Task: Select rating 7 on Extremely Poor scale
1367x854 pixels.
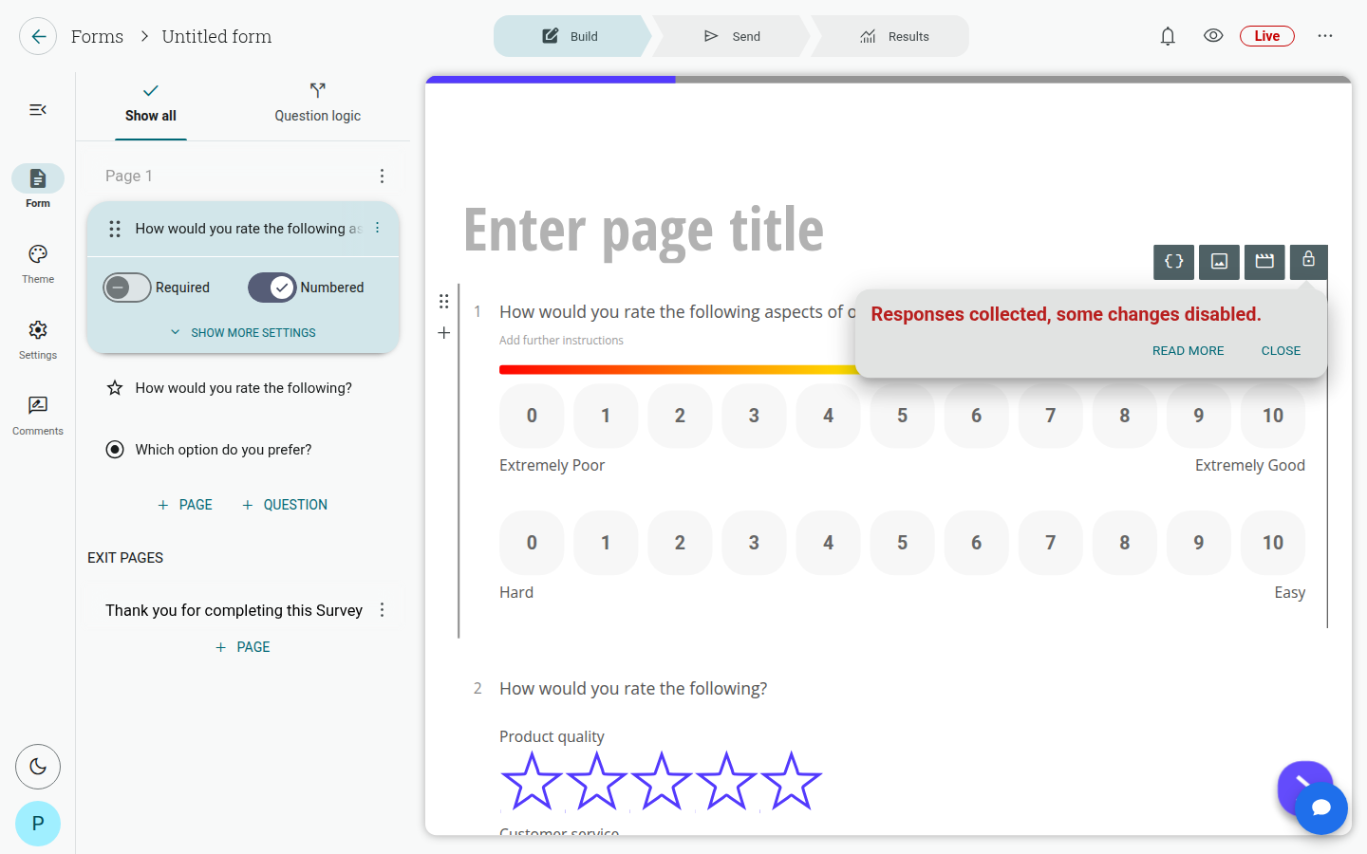Action: (x=1050, y=416)
